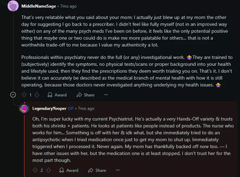Viewport: 240px width, 177px height.
Task: Open MiddleNameSage's 7mo ago timestamp
Action: pos(69,6)
